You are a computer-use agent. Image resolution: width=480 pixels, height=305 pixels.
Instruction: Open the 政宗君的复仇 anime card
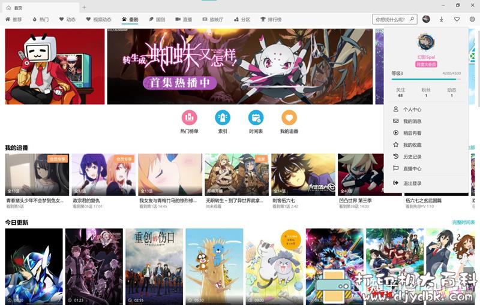[x=103, y=181]
